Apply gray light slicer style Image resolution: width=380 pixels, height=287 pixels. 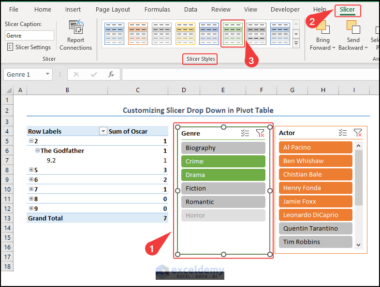coord(161,34)
